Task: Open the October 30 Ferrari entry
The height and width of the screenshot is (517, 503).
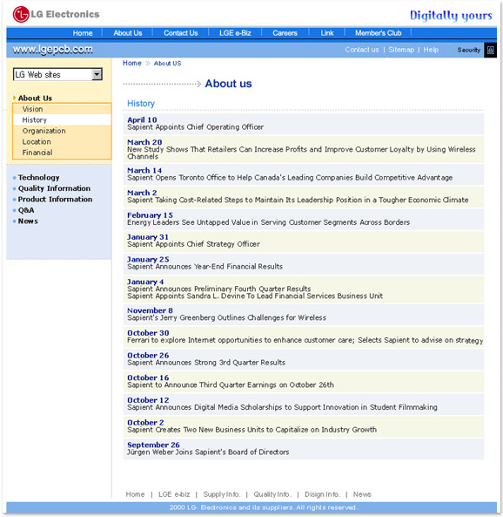Action: tap(304, 337)
